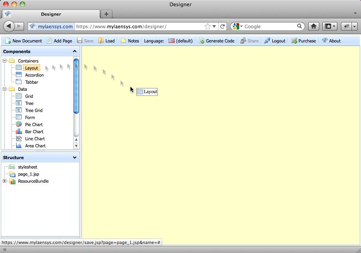Click the New Document toolbar icon
Screen dimensions: 361x253
click(8, 40)
